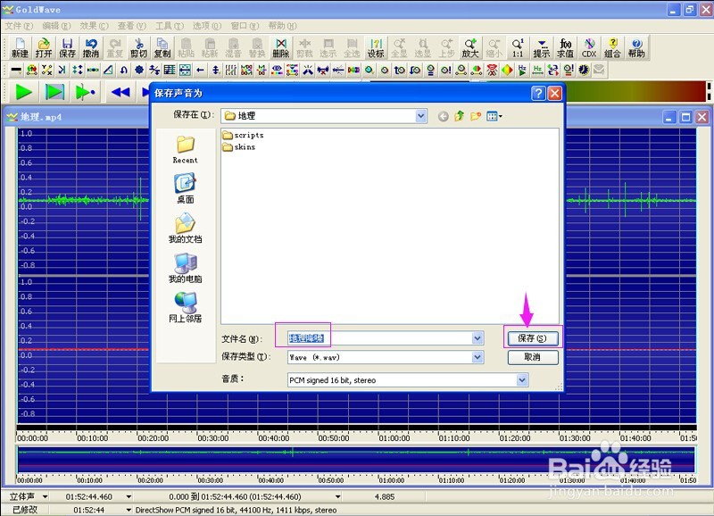Click the green Play button
The image size is (714, 516).
[x=24, y=92]
